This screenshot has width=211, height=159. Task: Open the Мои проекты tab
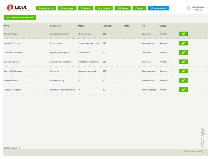pos(46,8)
